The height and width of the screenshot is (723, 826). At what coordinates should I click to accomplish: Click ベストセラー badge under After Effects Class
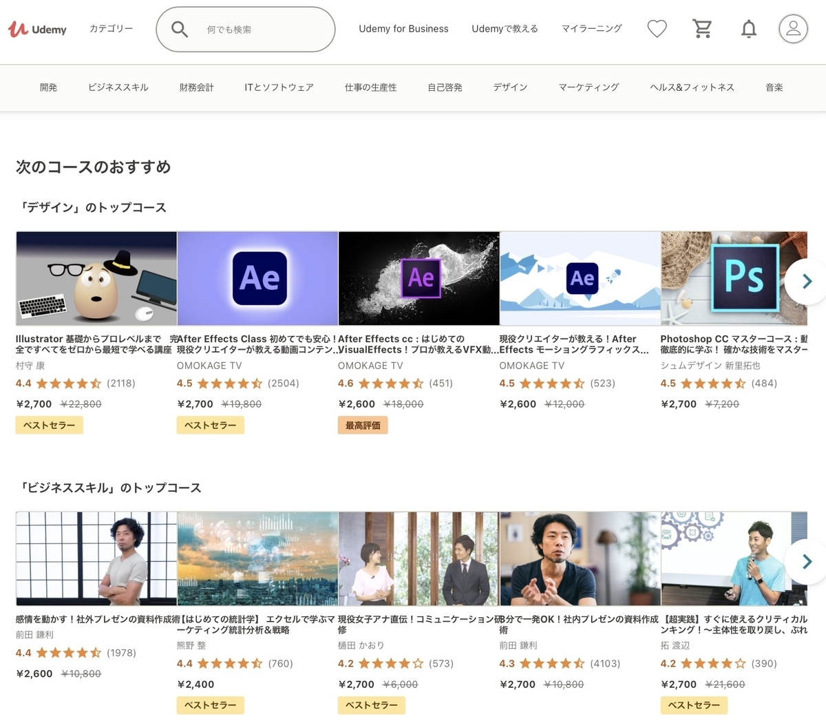[x=211, y=426]
